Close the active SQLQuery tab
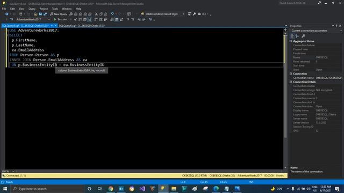This screenshot has height=193, width=344. [x=55, y=26]
